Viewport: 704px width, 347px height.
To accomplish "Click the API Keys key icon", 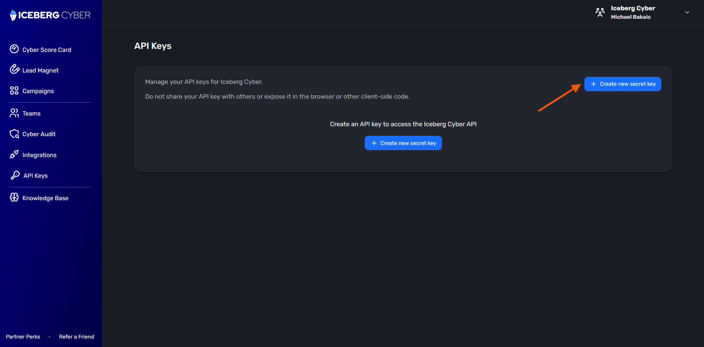I will [x=15, y=175].
